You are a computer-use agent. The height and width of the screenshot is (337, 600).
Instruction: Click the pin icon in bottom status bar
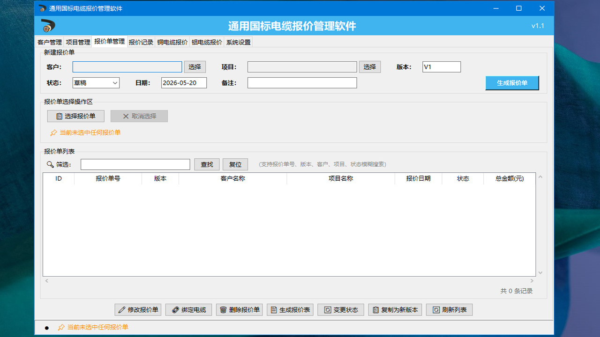[x=61, y=328]
